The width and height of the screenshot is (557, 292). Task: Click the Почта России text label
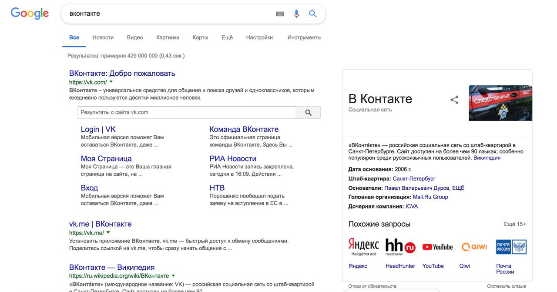tap(505, 269)
